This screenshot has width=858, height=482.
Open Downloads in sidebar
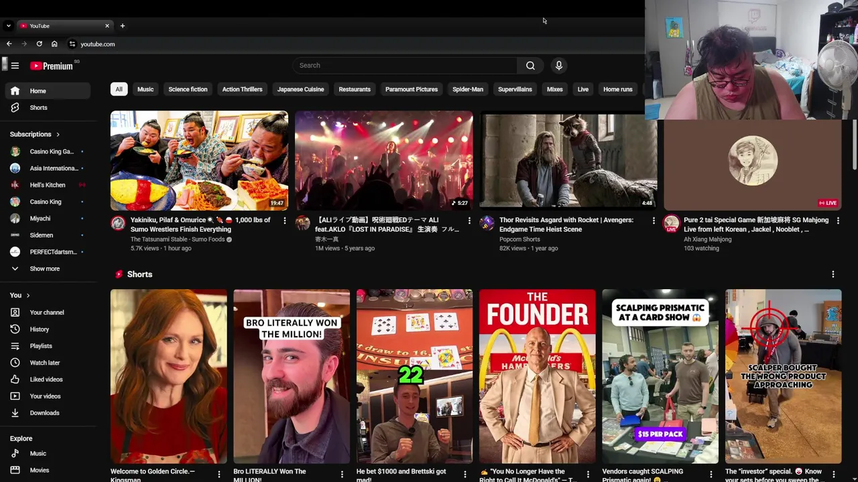(x=47, y=413)
